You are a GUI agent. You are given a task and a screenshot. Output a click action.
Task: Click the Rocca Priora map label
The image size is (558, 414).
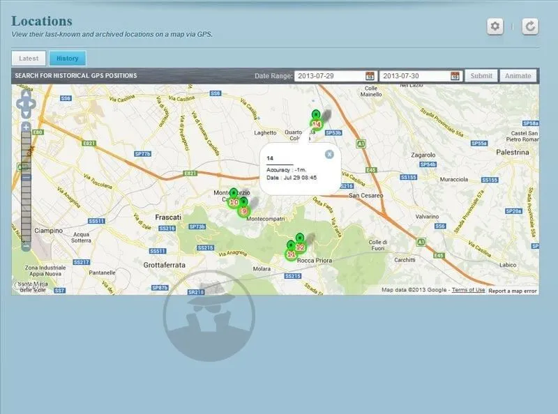315,261
